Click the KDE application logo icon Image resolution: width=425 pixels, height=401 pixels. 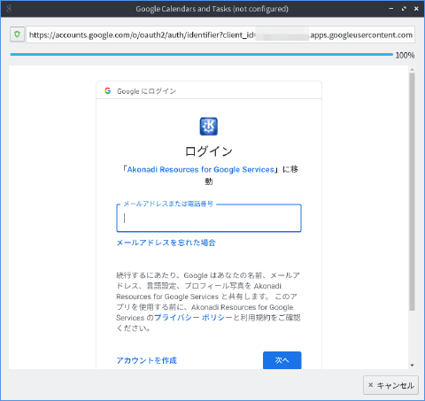[209, 127]
